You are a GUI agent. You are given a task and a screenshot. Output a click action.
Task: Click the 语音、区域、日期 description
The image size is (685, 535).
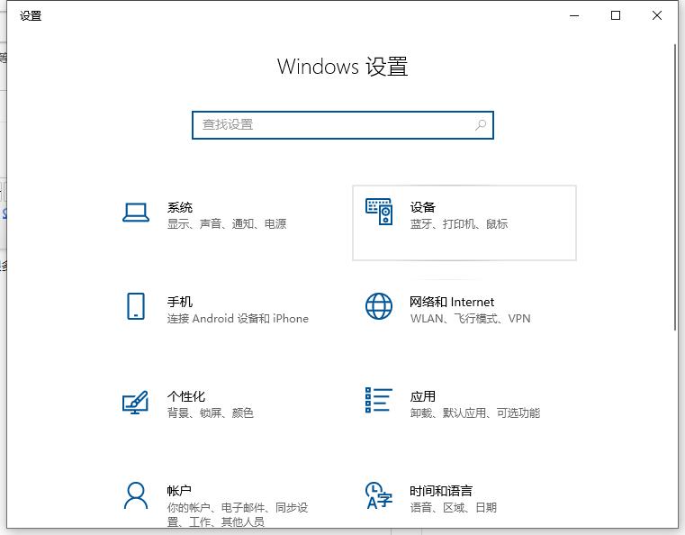point(453,507)
